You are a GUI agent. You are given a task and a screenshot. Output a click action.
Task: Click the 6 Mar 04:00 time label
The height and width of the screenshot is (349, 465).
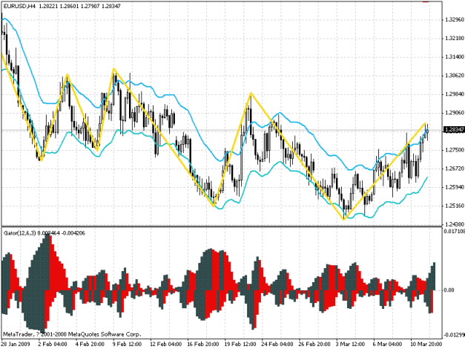[388, 344]
